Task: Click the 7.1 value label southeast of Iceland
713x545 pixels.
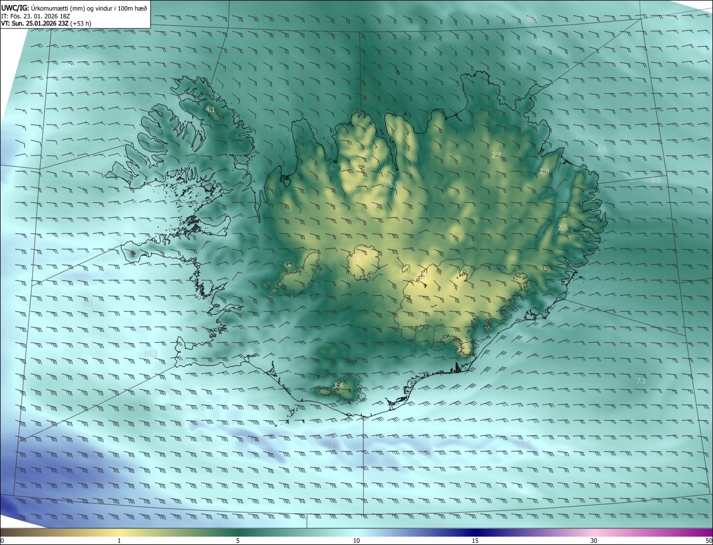Action: pyautogui.click(x=641, y=381)
